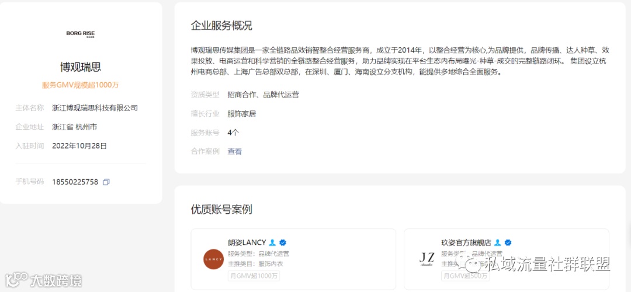Select 浙江博观瑞思科技有限公司 text
631x292 pixels.
[95, 108]
